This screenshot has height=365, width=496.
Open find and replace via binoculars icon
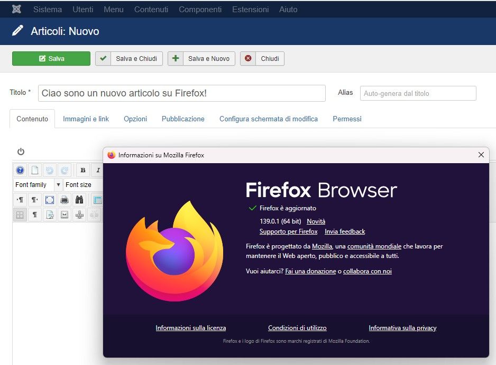point(79,200)
